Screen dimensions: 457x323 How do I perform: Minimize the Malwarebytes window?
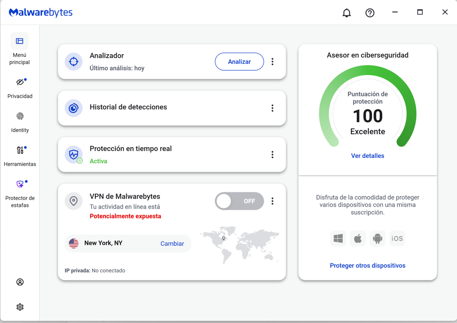click(x=395, y=12)
